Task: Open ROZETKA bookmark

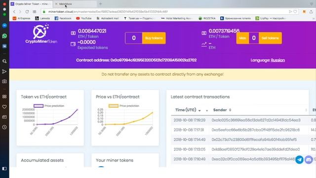Action: coord(207,18)
